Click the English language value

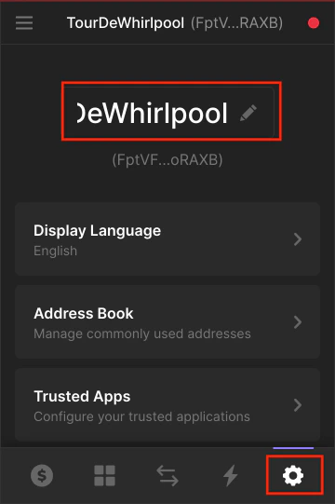click(55, 251)
